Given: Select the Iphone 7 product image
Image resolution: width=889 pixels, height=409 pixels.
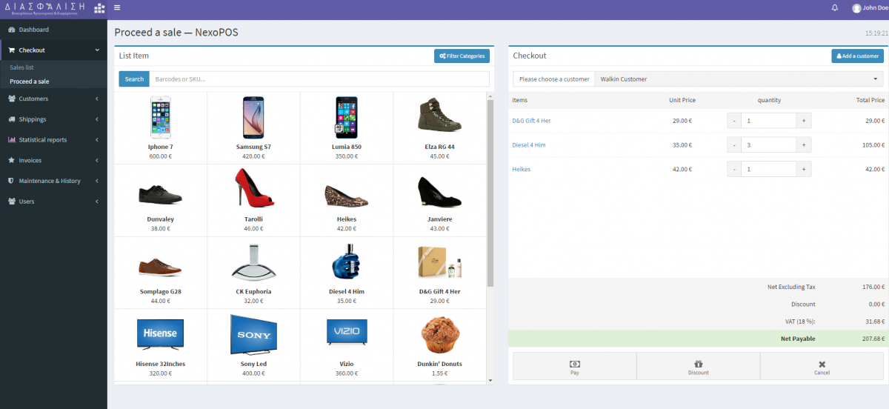Looking at the screenshot, I should [x=160, y=116].
